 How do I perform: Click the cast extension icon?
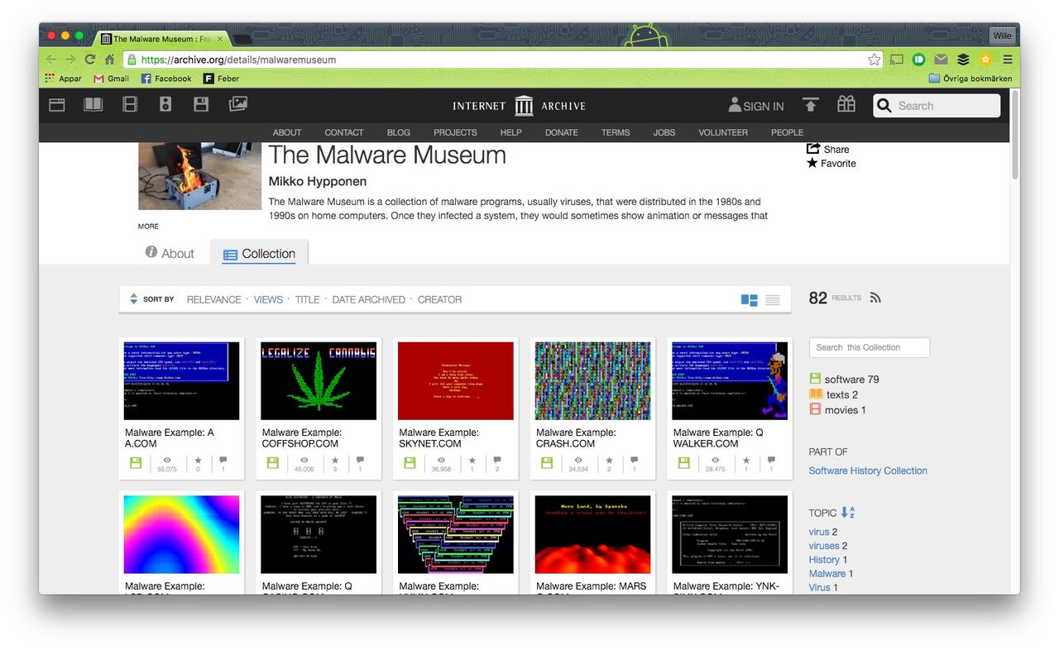(x=897, y=60)
